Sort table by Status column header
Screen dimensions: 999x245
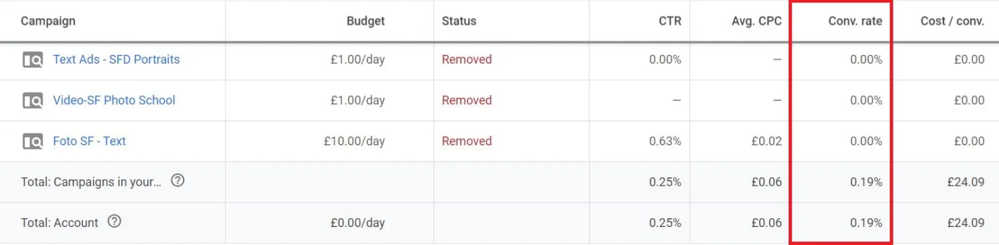click(459, 21)
